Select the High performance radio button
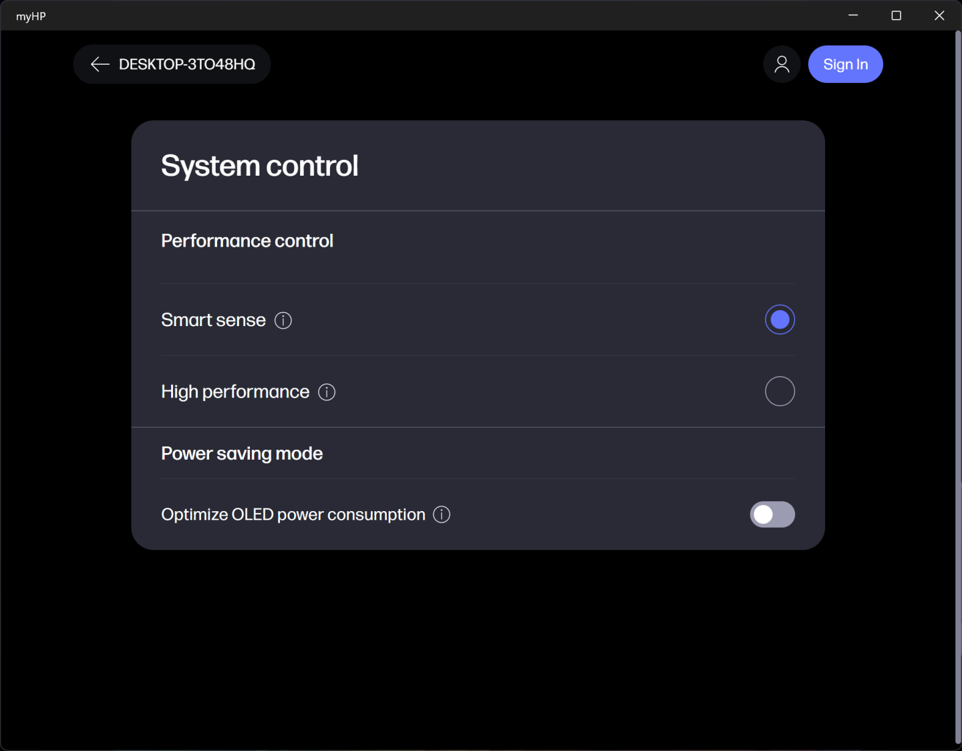Screen dimensions: 962x751 pos(780,392)
